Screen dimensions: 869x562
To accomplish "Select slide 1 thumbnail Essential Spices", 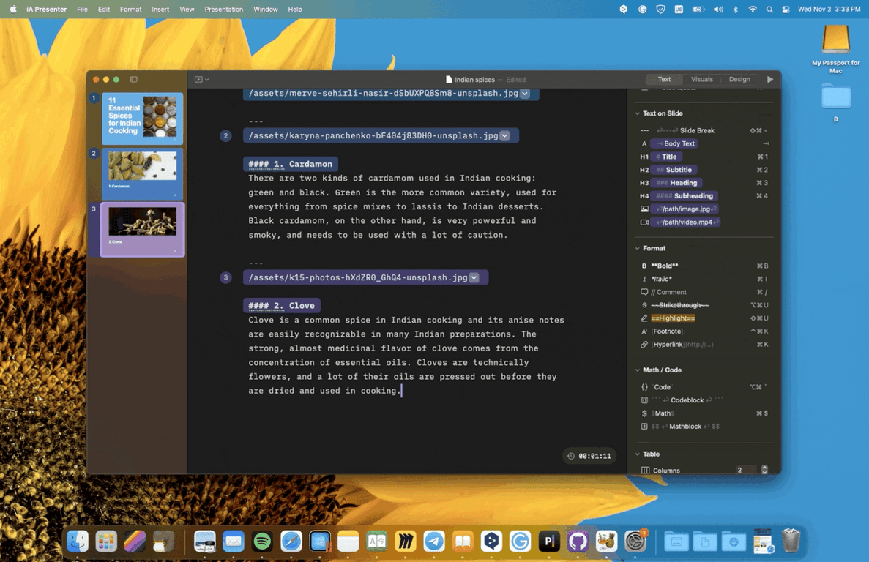I will pyautogui.click(x=142, y=119).
